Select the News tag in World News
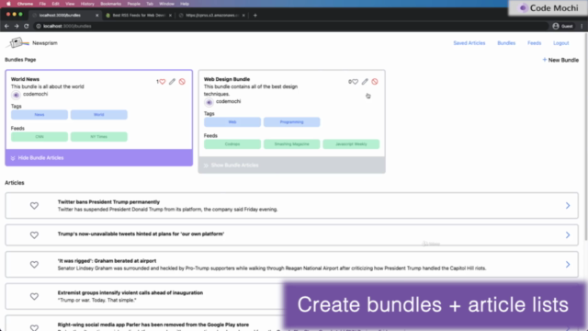 [40, 114]
